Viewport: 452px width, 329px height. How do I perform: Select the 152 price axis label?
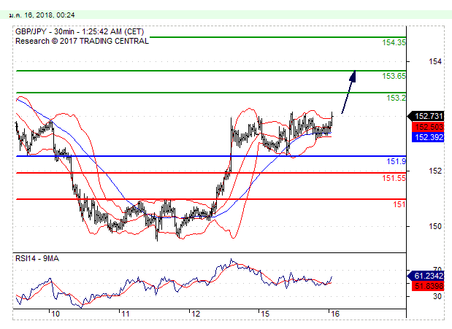[434, 171]
